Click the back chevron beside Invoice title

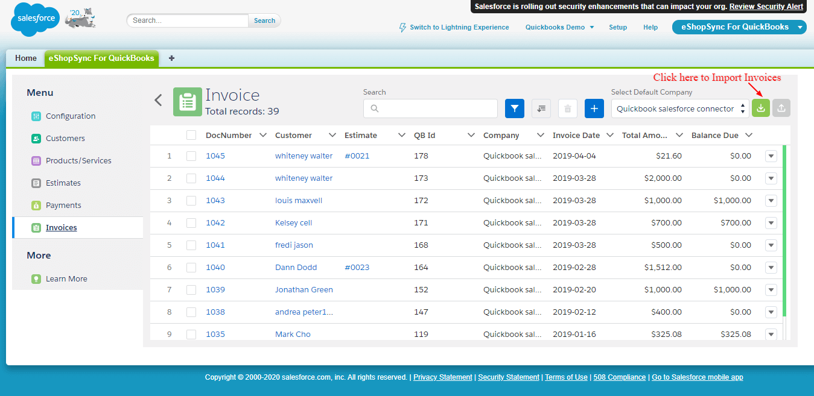pos(158,100)
